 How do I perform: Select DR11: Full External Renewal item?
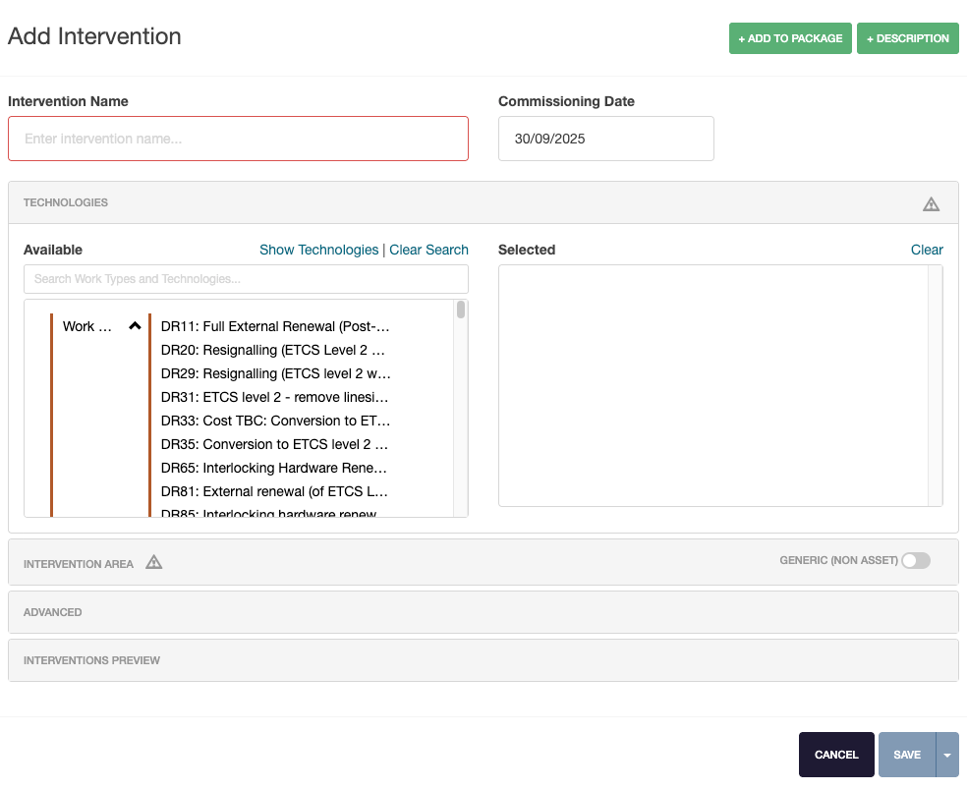(275, 326)
